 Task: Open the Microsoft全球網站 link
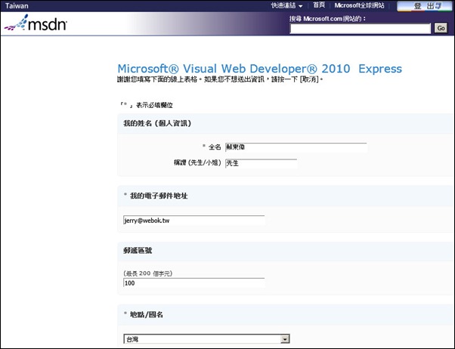pyautogui.click(x=364, y=5)
